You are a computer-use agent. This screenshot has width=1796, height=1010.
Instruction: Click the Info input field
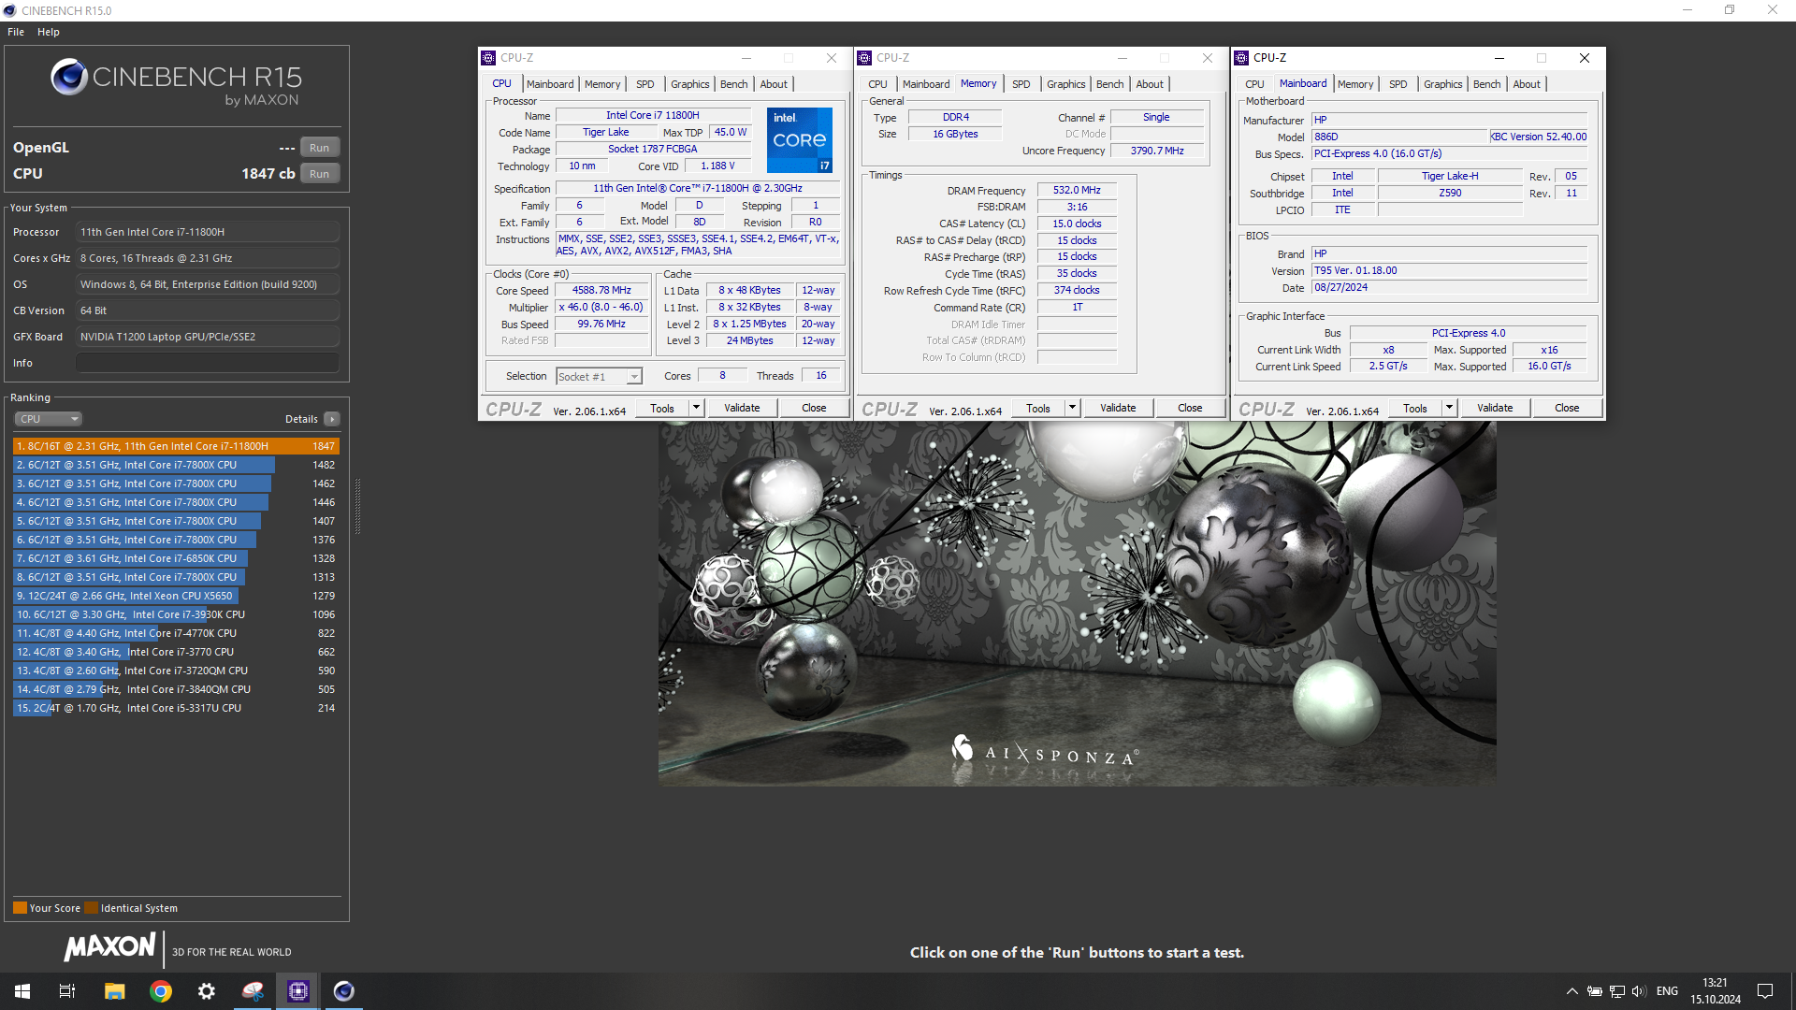tap(208, 363)
